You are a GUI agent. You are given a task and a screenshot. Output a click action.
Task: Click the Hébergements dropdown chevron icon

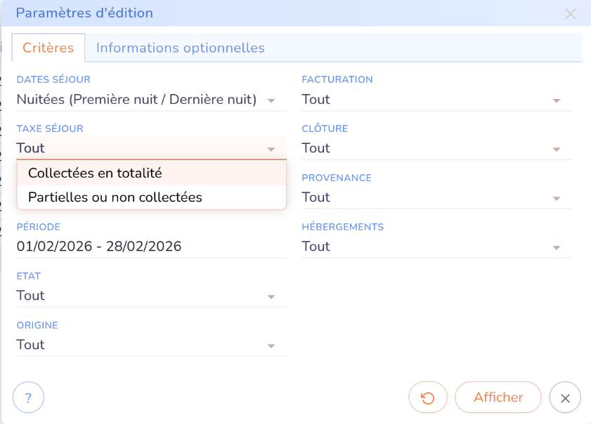coord(557,247)
